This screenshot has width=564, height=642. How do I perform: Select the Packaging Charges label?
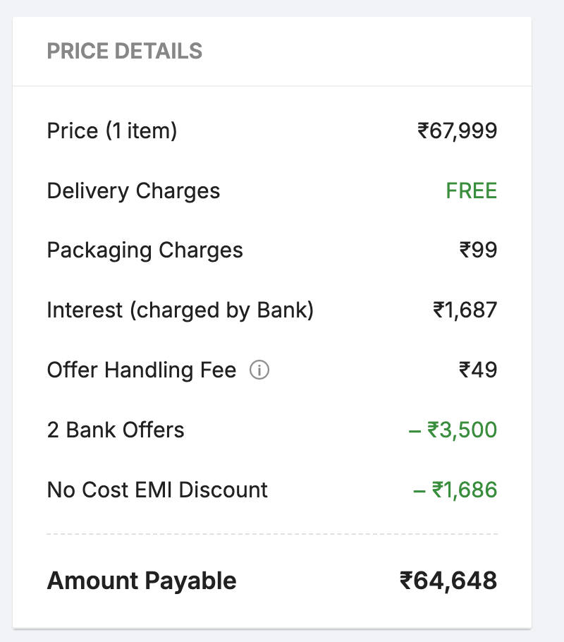coord(145,250)
